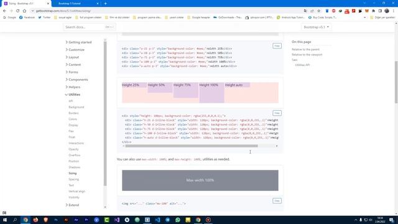Expand the Helpers sidebar section
Image resolution: width=398 pixels, height=224 pixels.
[x=73, y=87]
